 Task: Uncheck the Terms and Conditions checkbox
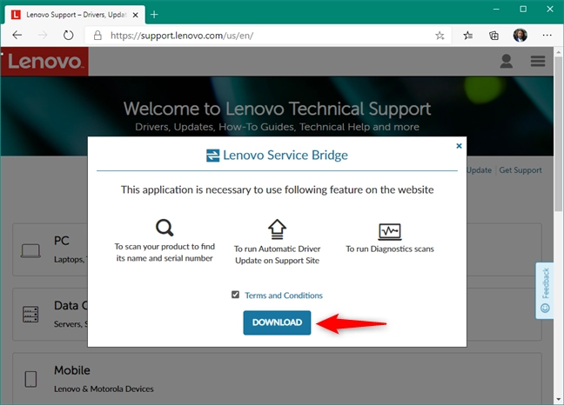coord(235,295)
